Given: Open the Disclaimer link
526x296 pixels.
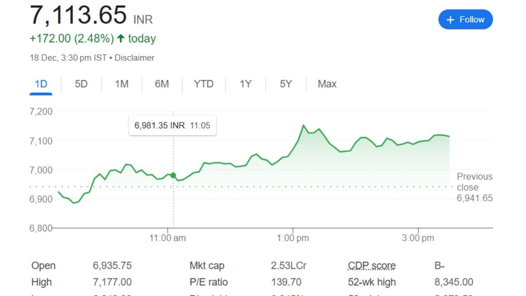Looking at the screenshot, I should [134, 58].
